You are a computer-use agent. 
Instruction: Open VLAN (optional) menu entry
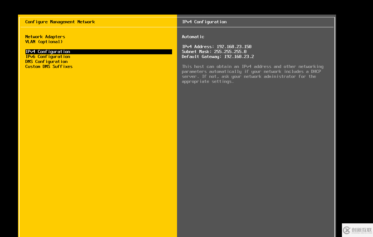[x=44, y=42]
